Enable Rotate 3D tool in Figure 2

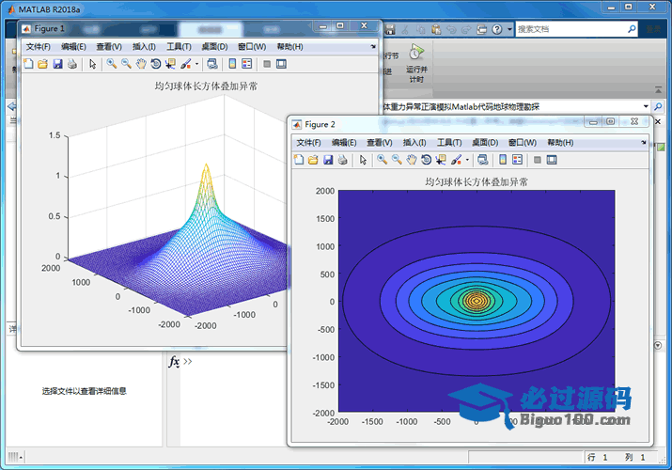[x=426, y=160]
